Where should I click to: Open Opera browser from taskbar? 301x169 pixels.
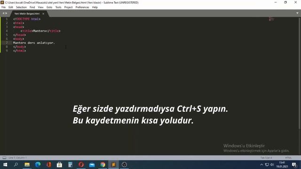coord(81,165)
